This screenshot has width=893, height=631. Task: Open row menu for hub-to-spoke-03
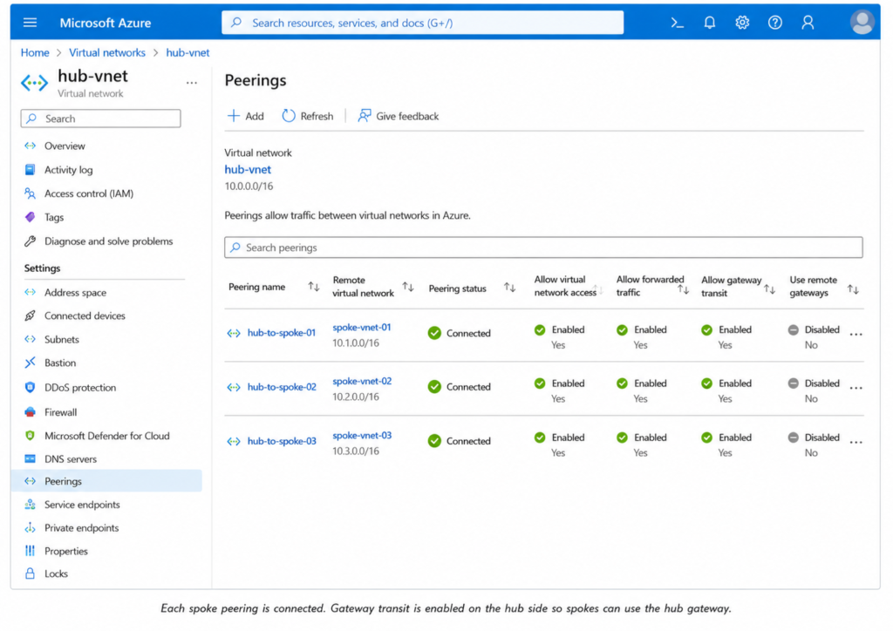[x=856, y=442]
